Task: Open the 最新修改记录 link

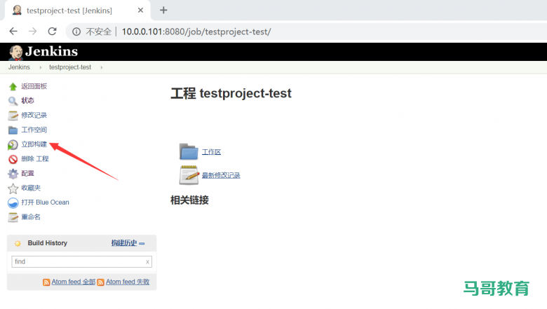Action: point(221,175)
